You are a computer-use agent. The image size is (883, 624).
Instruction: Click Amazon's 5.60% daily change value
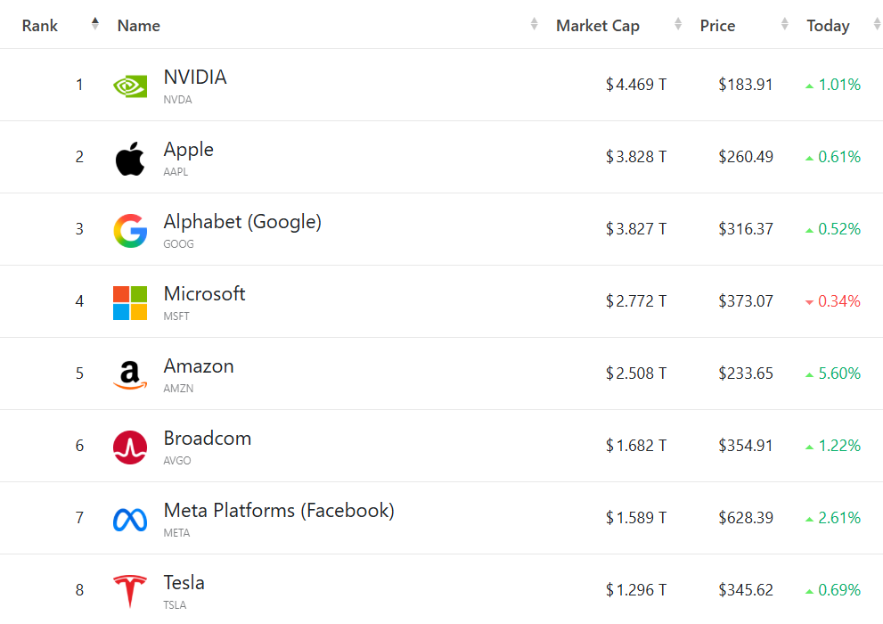[x=838, y=374]
